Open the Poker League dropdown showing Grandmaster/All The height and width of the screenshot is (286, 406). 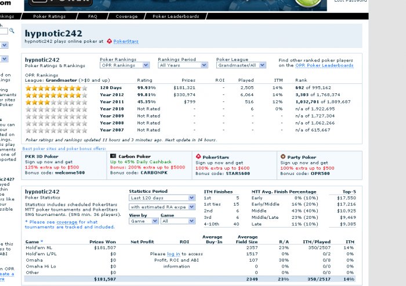coord(241,65)
